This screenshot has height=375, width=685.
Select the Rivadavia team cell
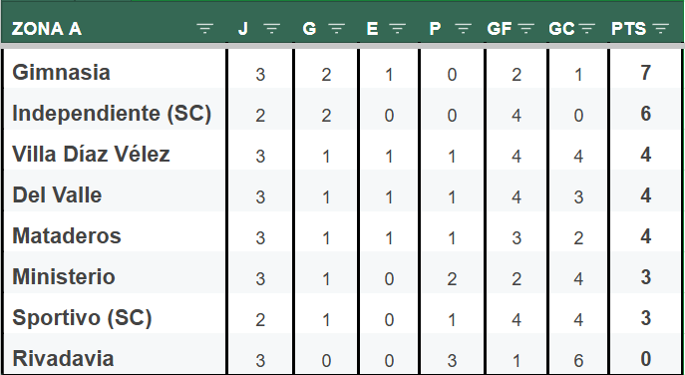115,358
